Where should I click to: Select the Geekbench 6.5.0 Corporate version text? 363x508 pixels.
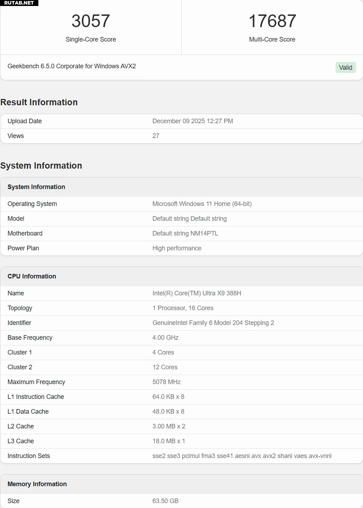71,66
